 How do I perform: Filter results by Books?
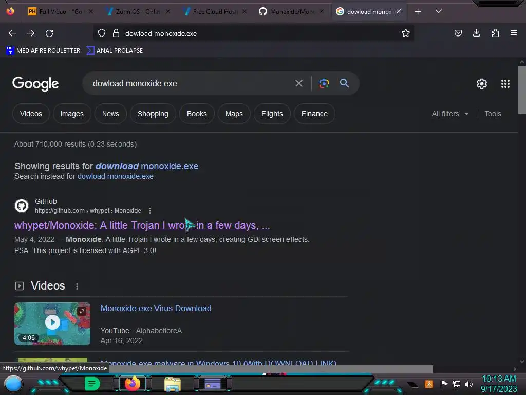pyautogui.click(x=197, y=114)
